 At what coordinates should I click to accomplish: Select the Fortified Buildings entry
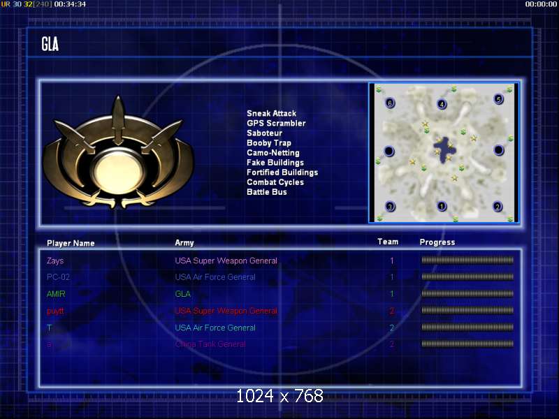click(x=282, y=172)
